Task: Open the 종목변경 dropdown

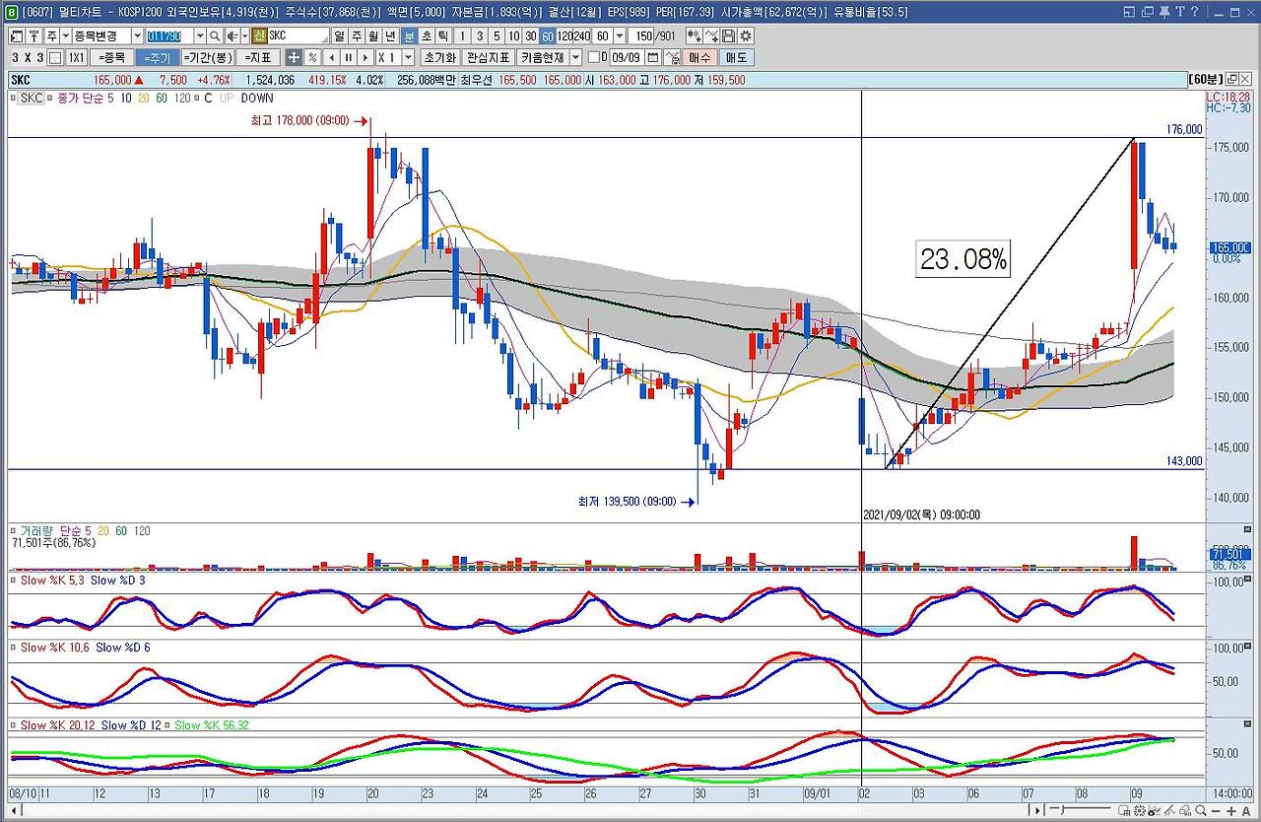Action: tap(137, 35)
